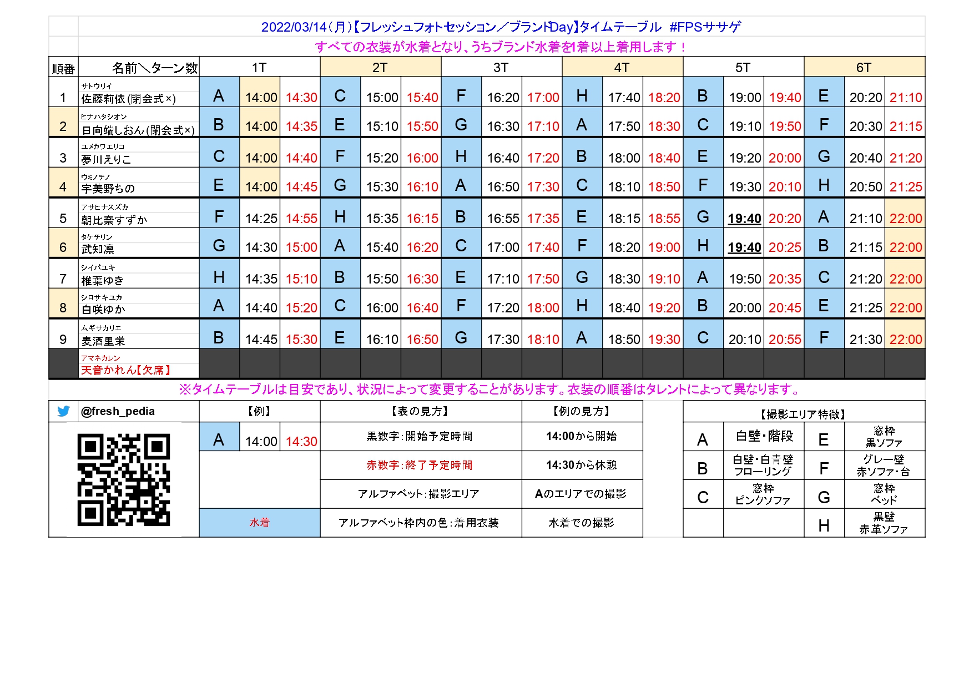
Task: Click 水着での撮影 example text
Action: pos(582,523)
